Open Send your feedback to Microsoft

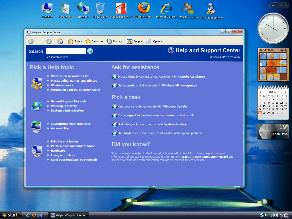click(x=74, y=160)
